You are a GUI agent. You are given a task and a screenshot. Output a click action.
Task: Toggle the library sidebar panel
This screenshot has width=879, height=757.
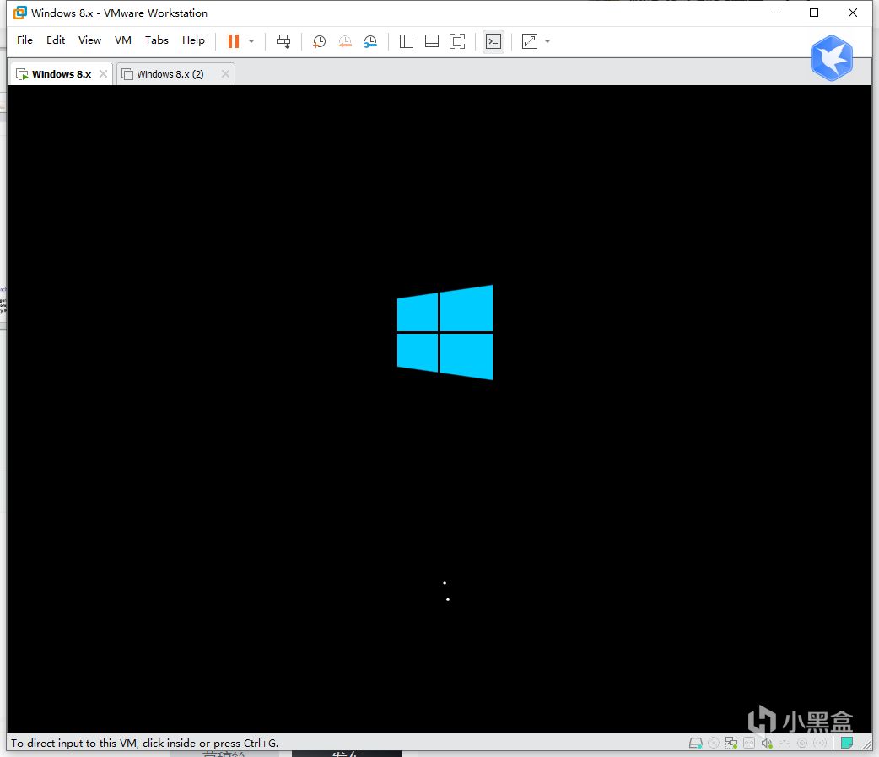[407, 41]
